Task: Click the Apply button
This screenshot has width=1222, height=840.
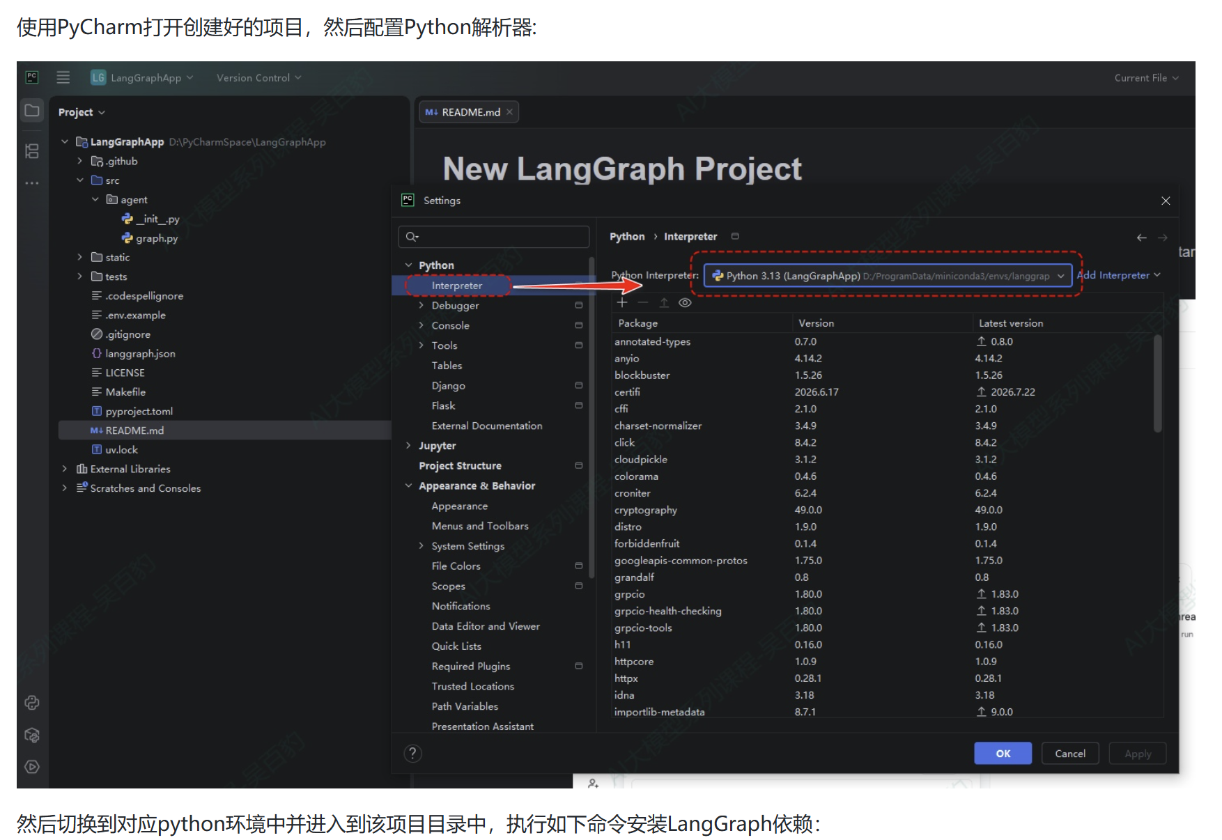Action: [x=1138, y=754]
